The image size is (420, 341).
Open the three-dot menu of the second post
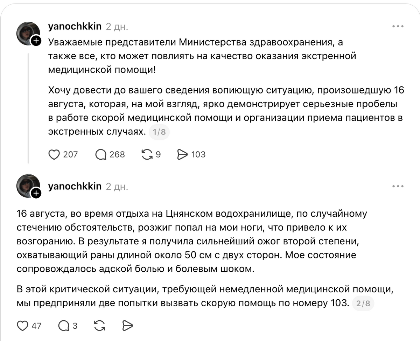tap(398, 186)
